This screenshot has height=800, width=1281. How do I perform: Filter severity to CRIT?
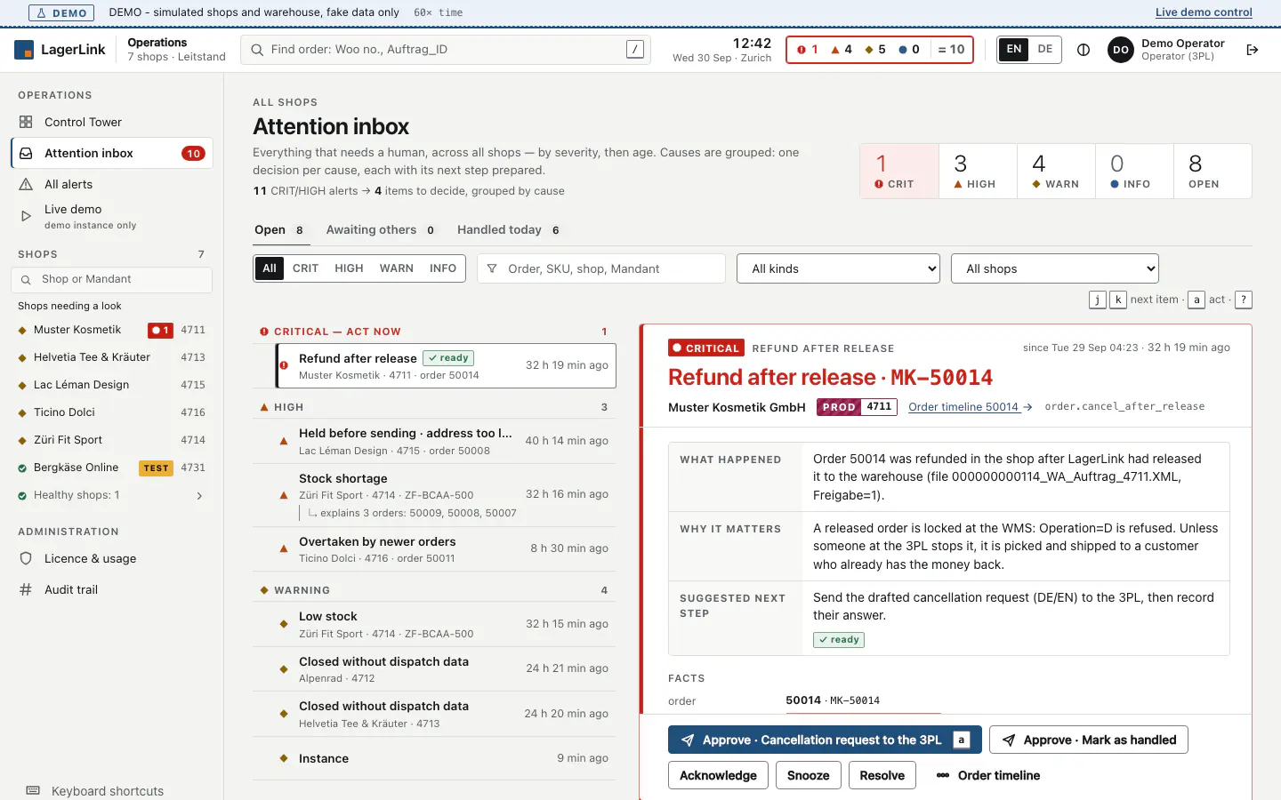click(305, 268)
